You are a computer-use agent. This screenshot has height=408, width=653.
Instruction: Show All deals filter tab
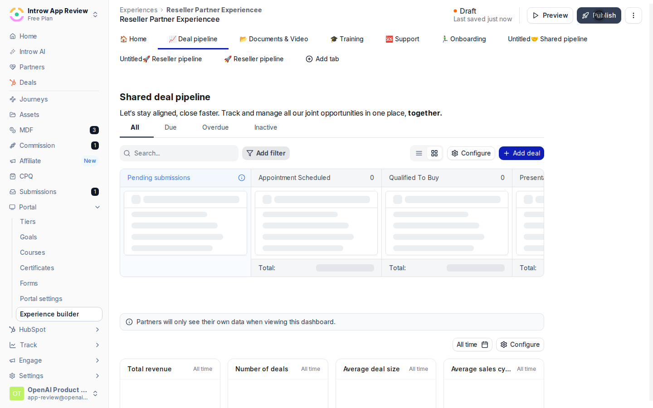point(135,127)
